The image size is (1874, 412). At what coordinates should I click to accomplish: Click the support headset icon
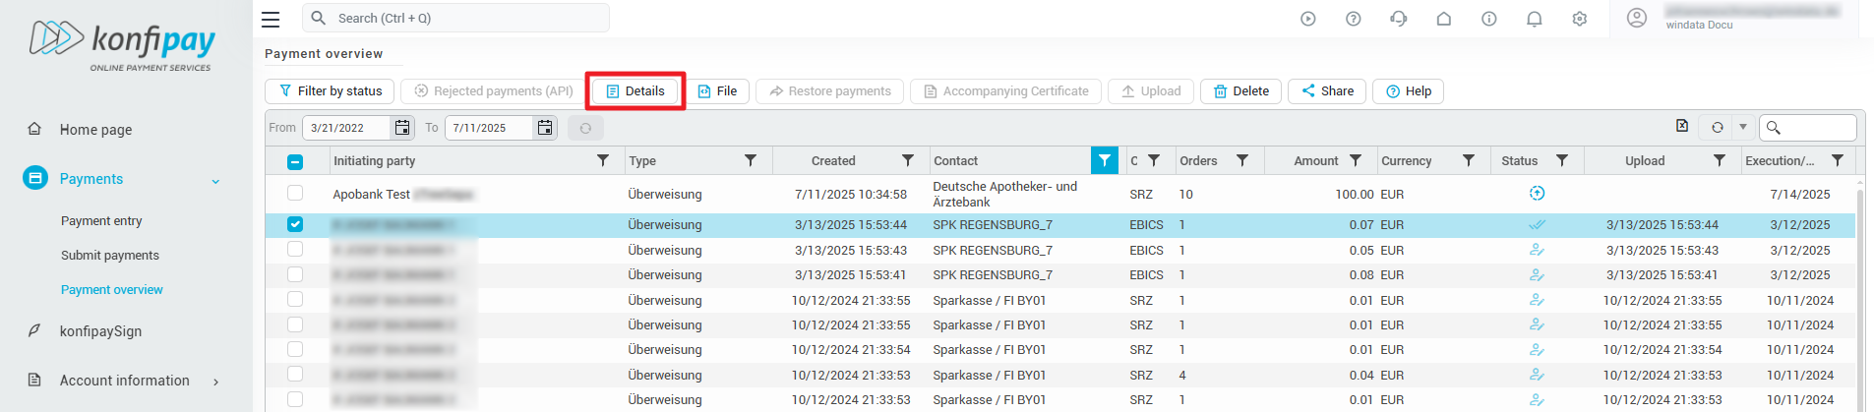1398,19
